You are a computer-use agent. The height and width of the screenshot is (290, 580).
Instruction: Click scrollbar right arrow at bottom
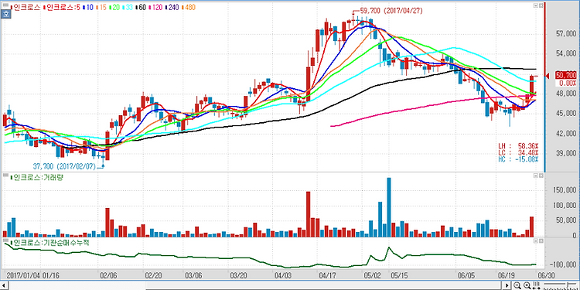(507, 285)
